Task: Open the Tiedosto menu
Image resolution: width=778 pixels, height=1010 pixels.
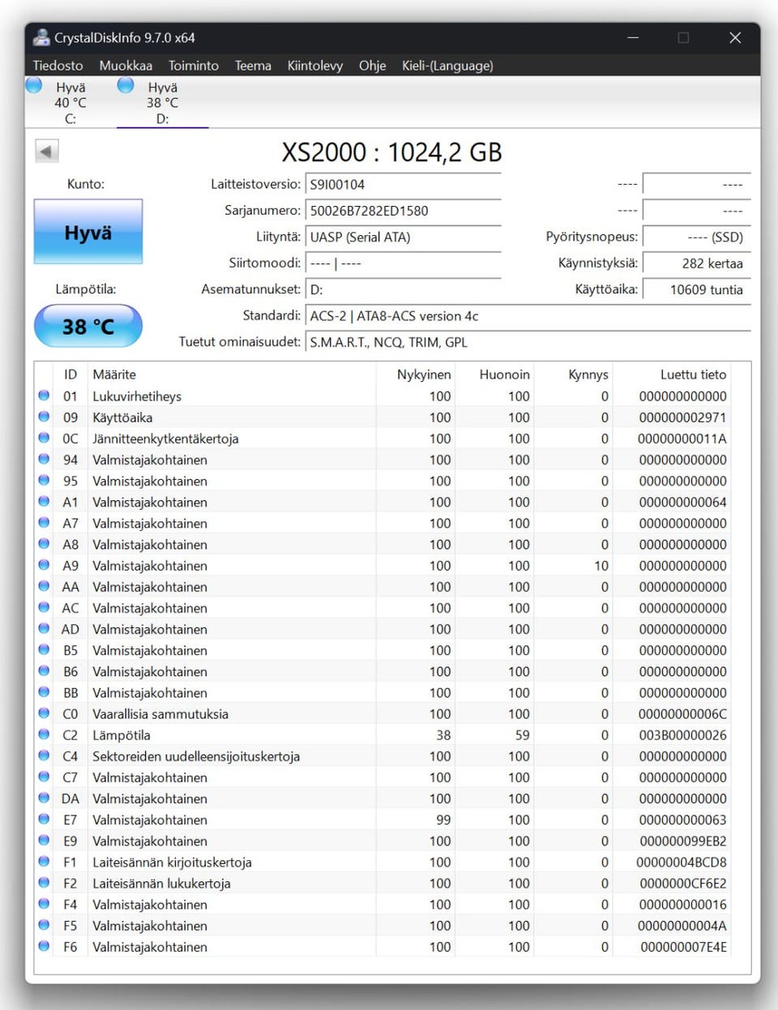Action: (x=58, y=66)
